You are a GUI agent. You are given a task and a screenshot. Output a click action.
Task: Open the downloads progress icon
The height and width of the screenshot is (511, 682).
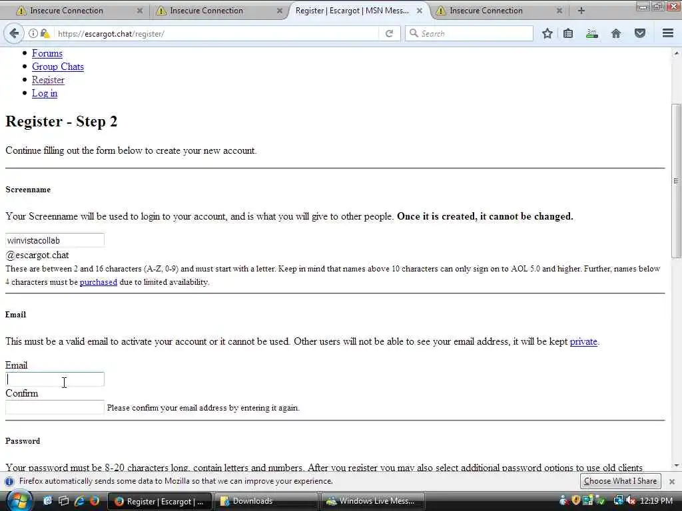[591, 33]
